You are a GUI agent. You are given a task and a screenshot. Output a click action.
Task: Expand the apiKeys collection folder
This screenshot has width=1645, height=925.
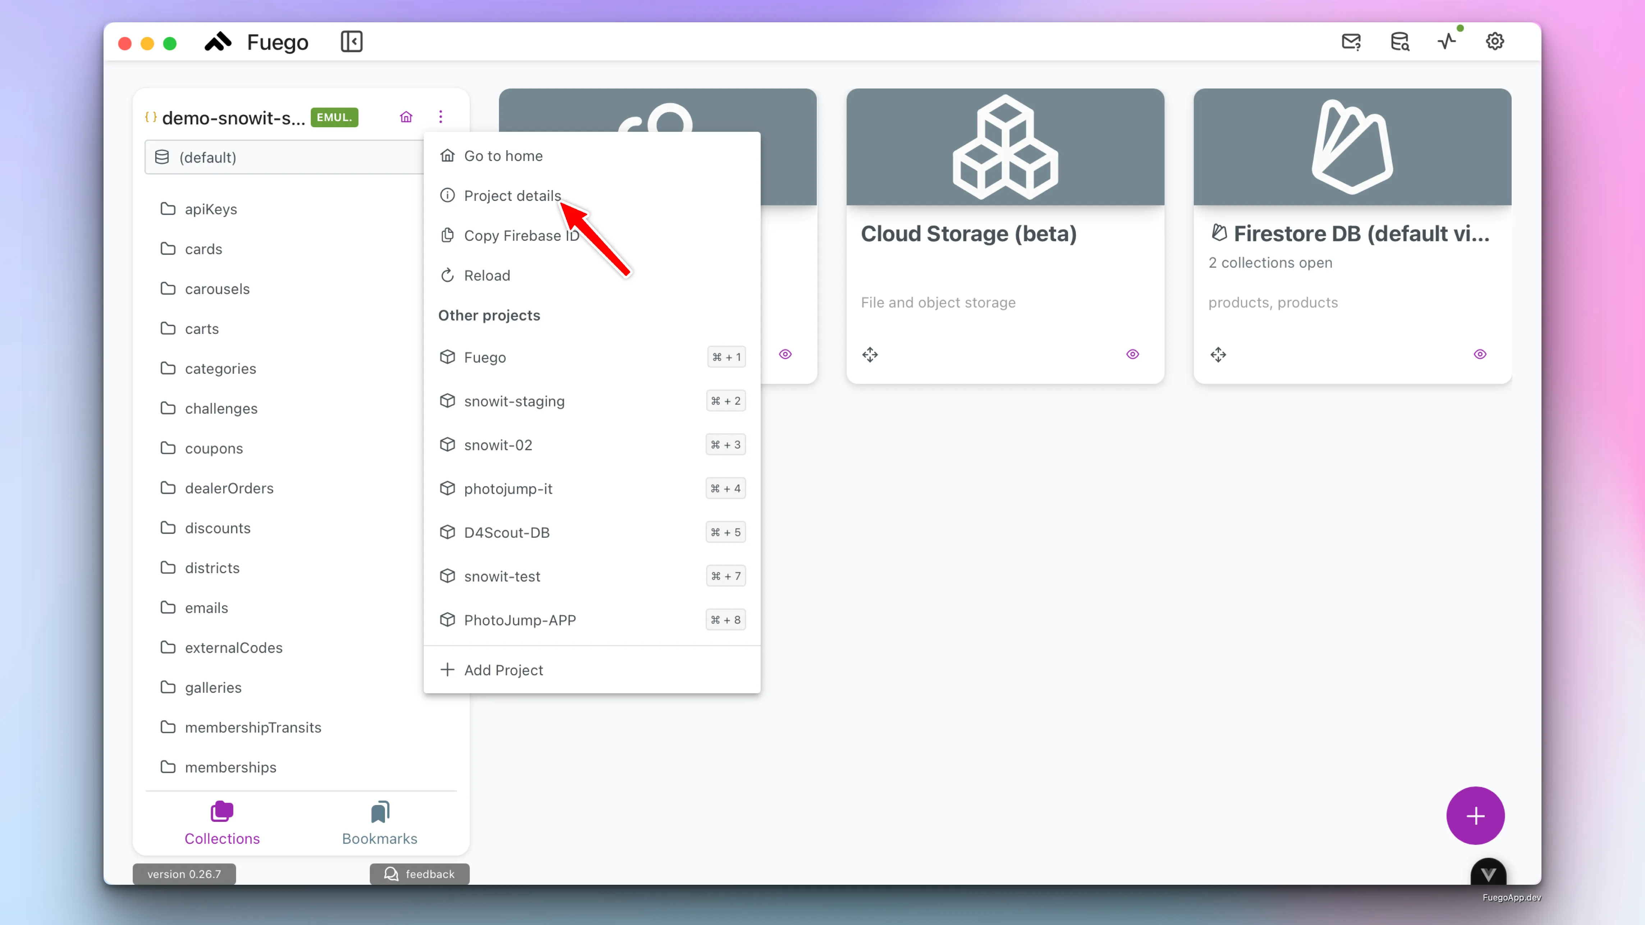[x=211, y=209]
